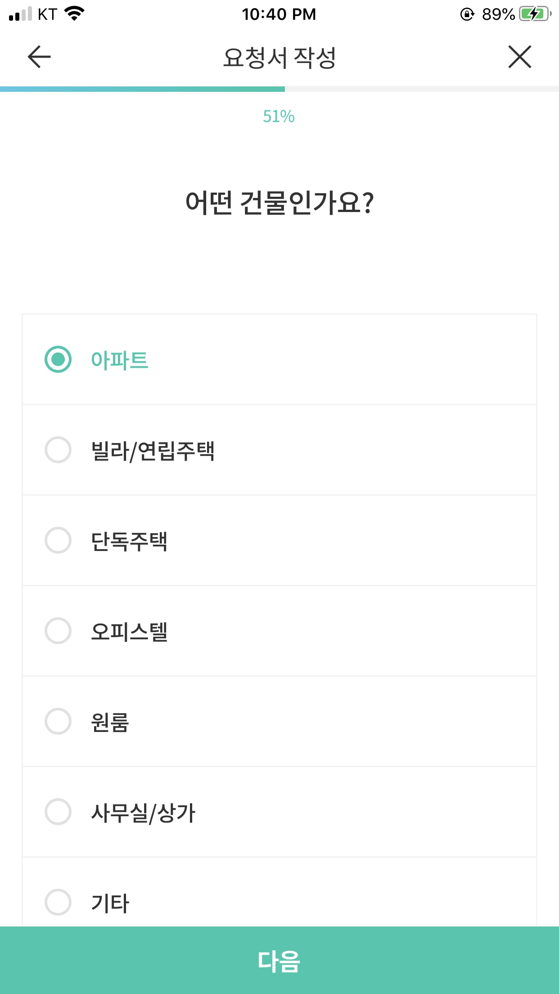Screen dimensions: 559x994
Task: Tap the 오피스텔 label text
Action: (x=129, y=631)
